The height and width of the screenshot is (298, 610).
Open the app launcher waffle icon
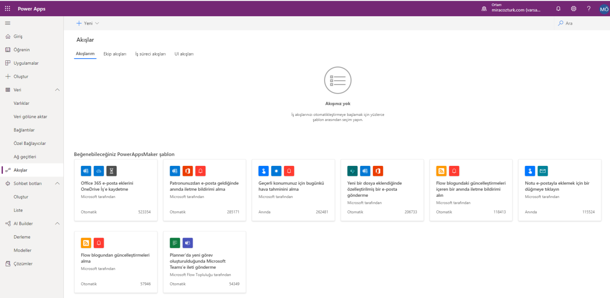(x=8, y=8)
